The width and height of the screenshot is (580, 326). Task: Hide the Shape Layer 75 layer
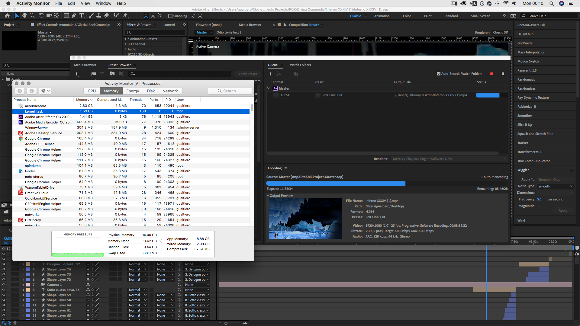[x=4, y=274]
